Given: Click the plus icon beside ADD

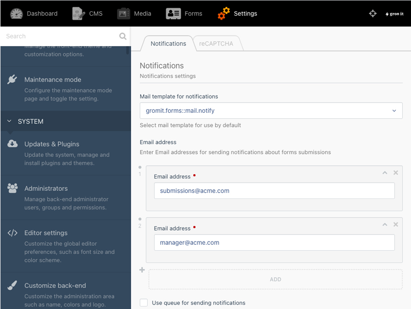Looking at the screenshot, I should 142,270.
